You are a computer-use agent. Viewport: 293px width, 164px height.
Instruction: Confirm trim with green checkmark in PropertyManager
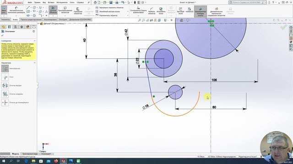pyautogui.click(x=2, y=36)
